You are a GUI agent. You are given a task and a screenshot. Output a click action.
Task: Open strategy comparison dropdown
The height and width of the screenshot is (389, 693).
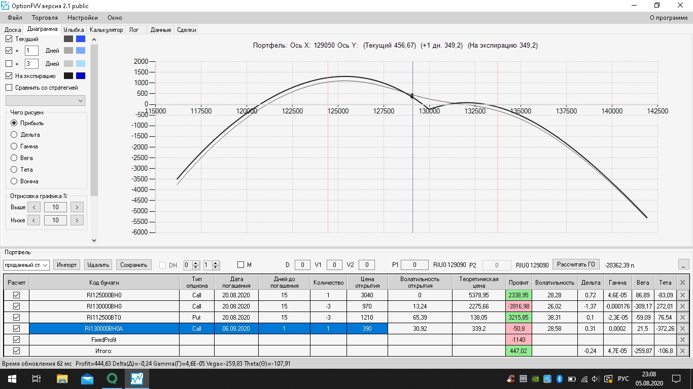click(45, 101)
